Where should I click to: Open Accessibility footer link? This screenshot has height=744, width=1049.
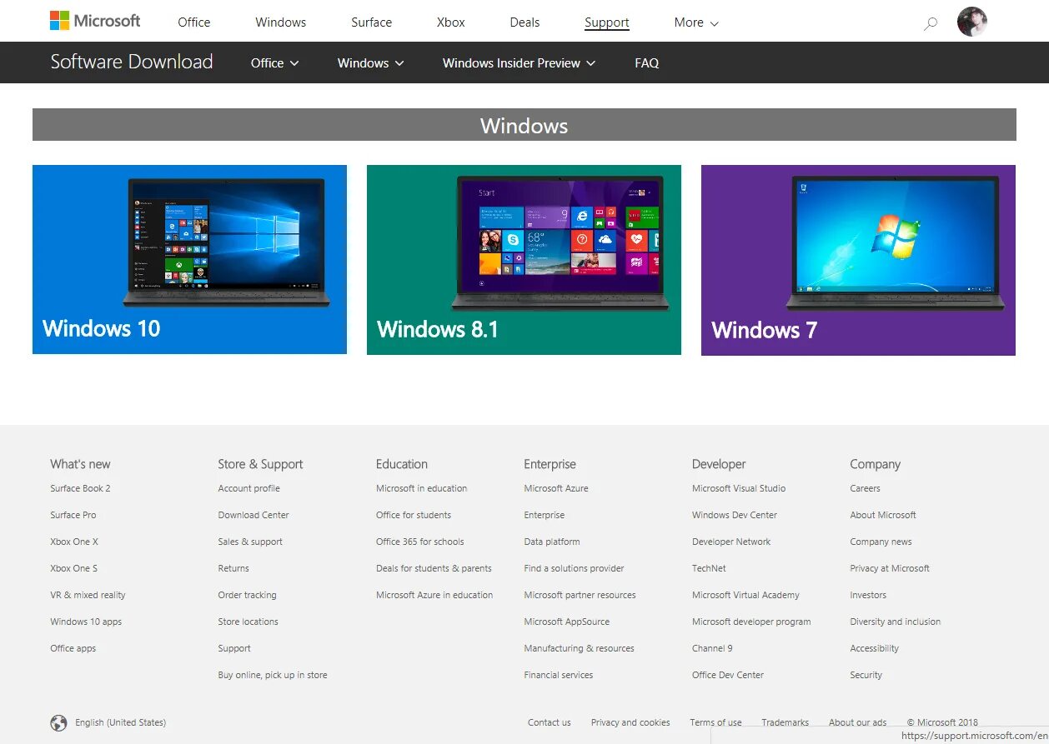[x=874, y=648]
